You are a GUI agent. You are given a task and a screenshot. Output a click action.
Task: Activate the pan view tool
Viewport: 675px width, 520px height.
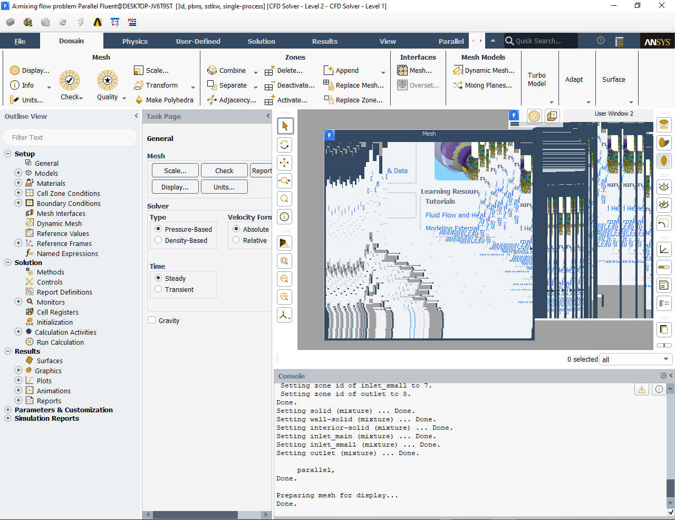click(x=285, y=163)
